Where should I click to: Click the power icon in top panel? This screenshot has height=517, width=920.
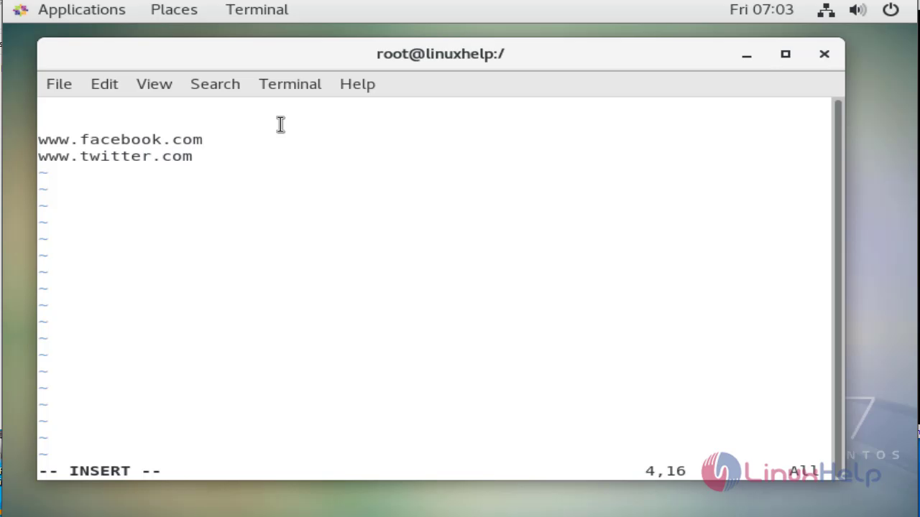(891, 10)
